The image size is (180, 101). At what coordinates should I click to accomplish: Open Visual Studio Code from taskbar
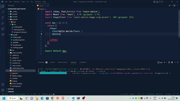73,98
